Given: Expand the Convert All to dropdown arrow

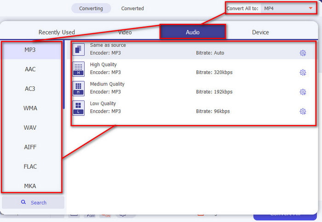Looking at the screenshot, I should pos(310,8).
